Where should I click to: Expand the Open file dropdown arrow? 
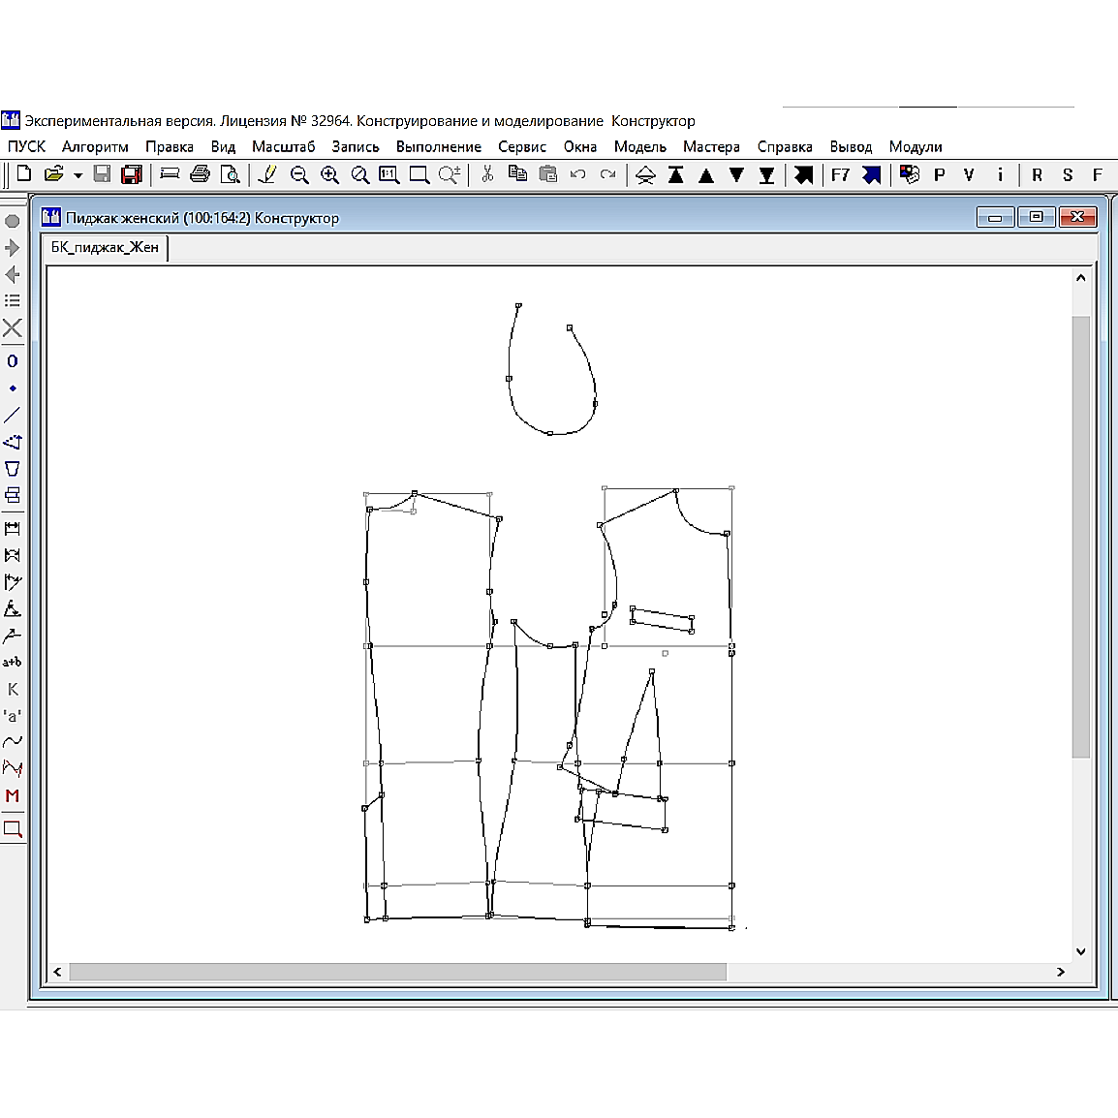pos(78,175)
